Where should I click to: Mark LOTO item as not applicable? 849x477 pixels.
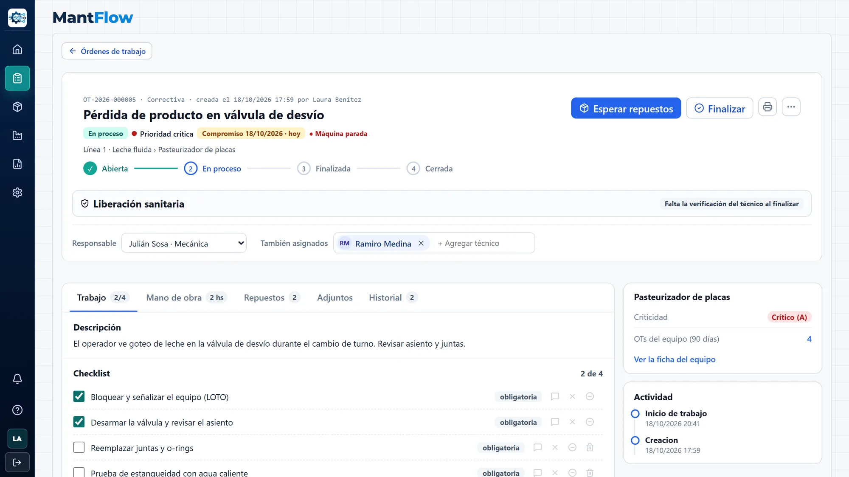[x=590, y=396]
